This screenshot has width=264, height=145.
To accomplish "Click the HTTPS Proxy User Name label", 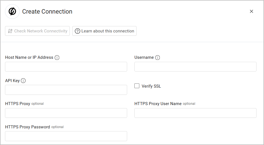I will coord(158,104).
